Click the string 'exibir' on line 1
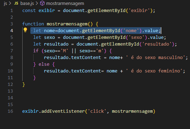 [139, 11]
